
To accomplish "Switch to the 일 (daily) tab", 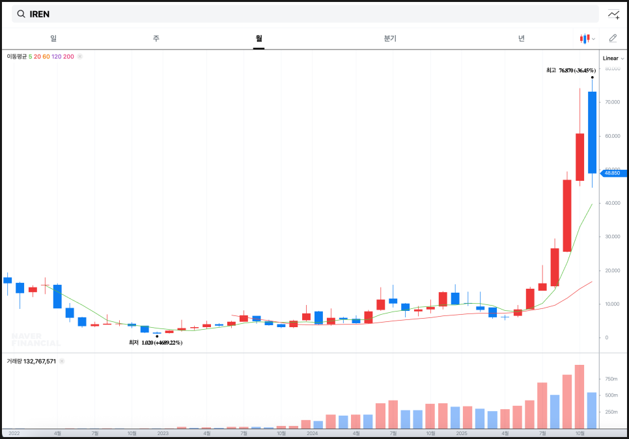I will (53, 38).
